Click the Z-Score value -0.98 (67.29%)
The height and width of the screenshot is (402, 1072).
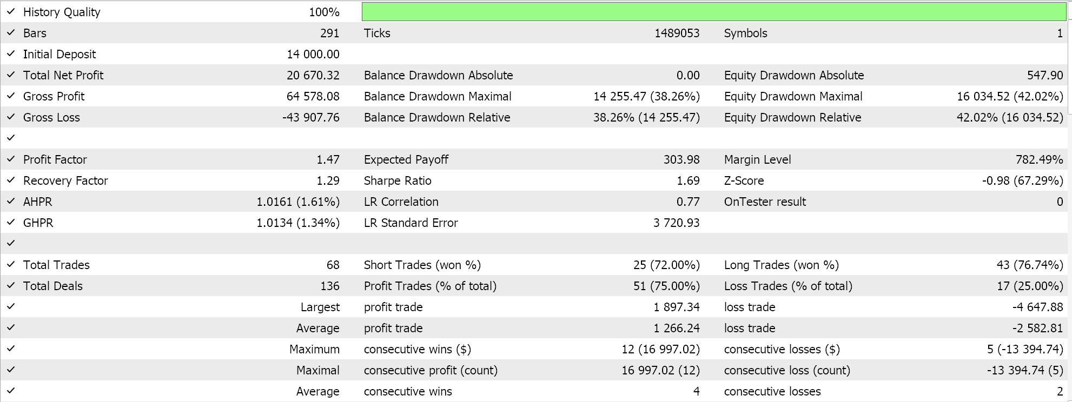tap(1022, 180)
